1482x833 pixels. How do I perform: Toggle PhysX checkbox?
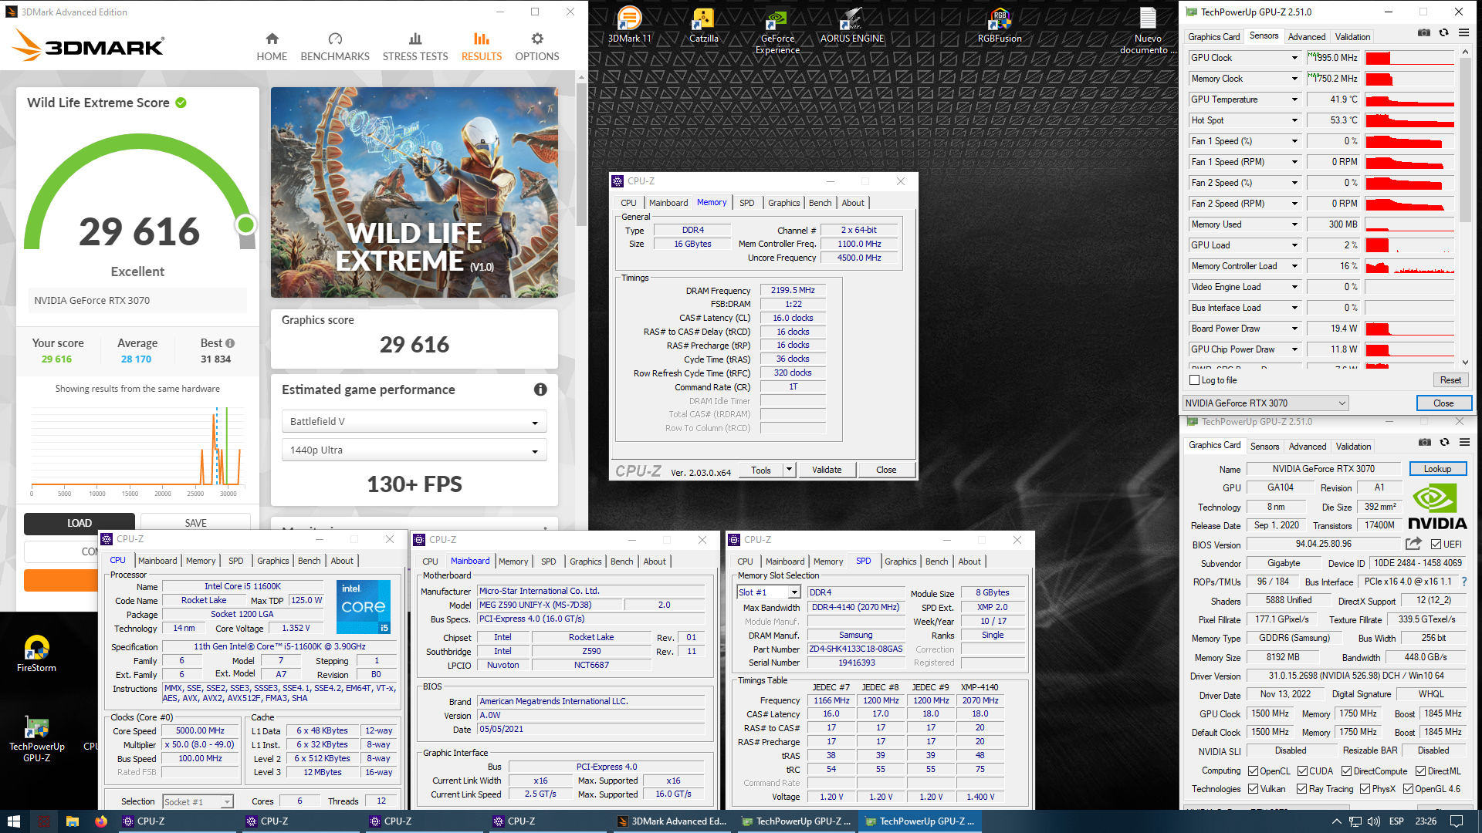(1365, 789)
